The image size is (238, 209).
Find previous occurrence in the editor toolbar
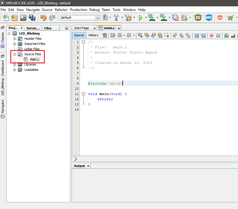(147, 35)
